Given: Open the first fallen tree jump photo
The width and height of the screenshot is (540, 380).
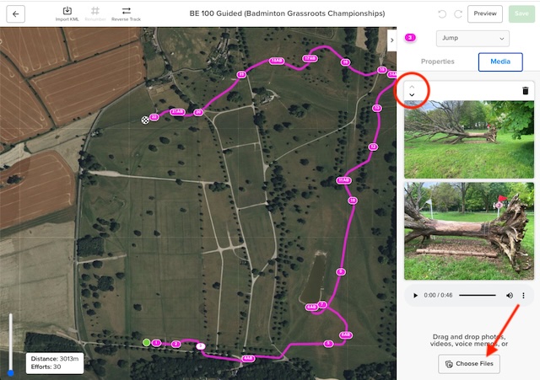Looking at the screenshot, I should [468, 140].
